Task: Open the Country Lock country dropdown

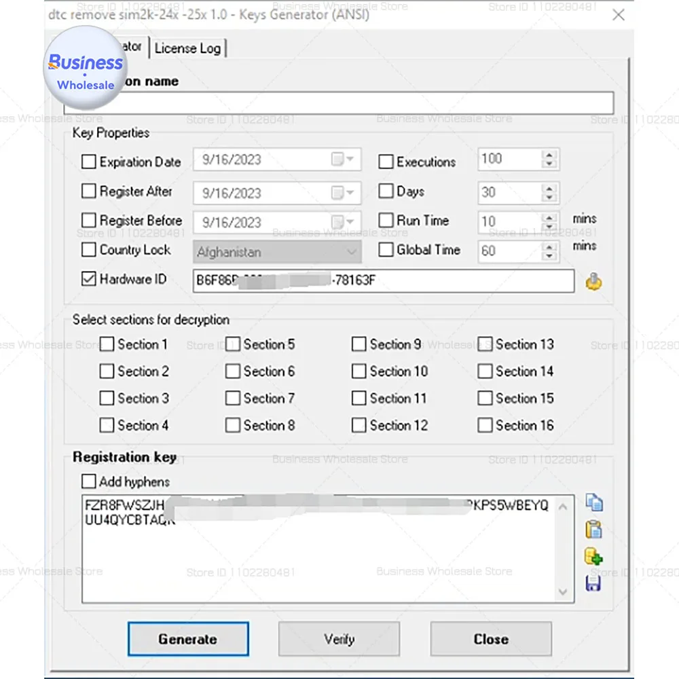Action: click(x=352, y=252)
